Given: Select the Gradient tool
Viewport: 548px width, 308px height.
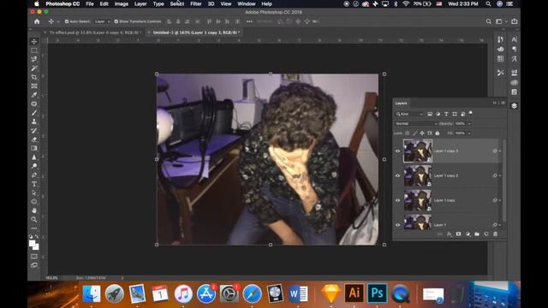Looking at the screenshot, I should click(34, 148).
